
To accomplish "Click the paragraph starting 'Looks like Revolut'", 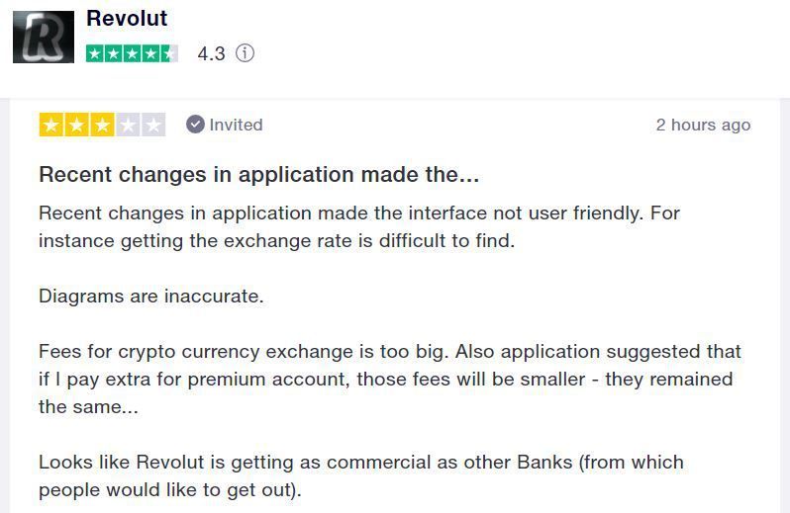I will click(361, 475).
